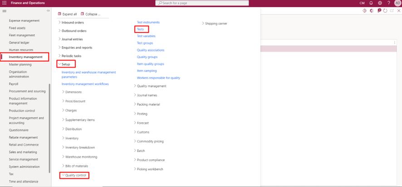Open Test instruments link

coord(148,22)
